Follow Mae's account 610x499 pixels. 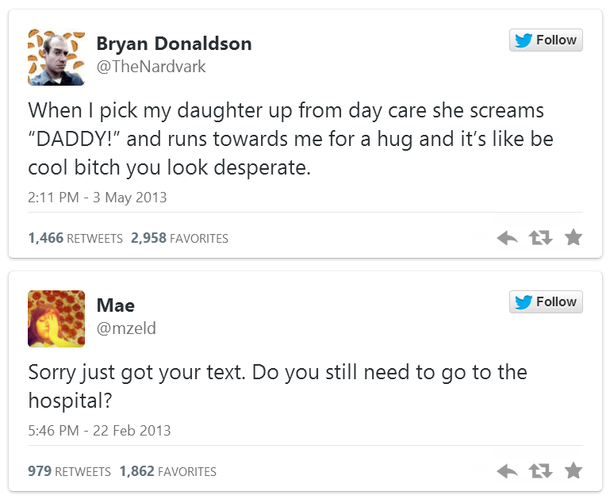(x=546, y=302)
